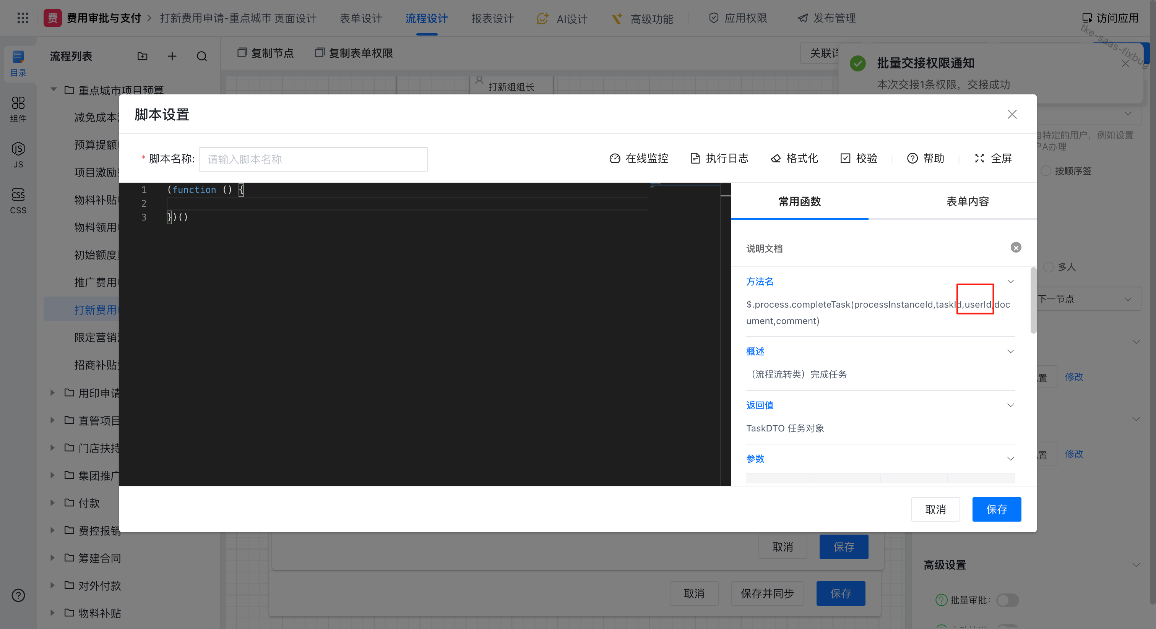1156x629 pixels.
Task: Click the 访问应用 icon link
Action: coord(1111,18)
